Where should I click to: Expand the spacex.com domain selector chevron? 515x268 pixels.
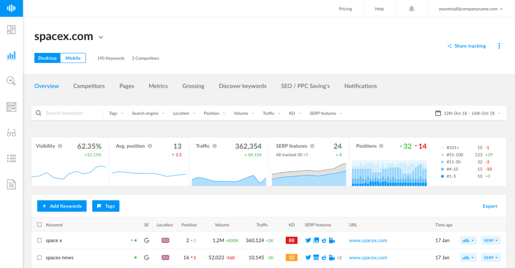101,38
